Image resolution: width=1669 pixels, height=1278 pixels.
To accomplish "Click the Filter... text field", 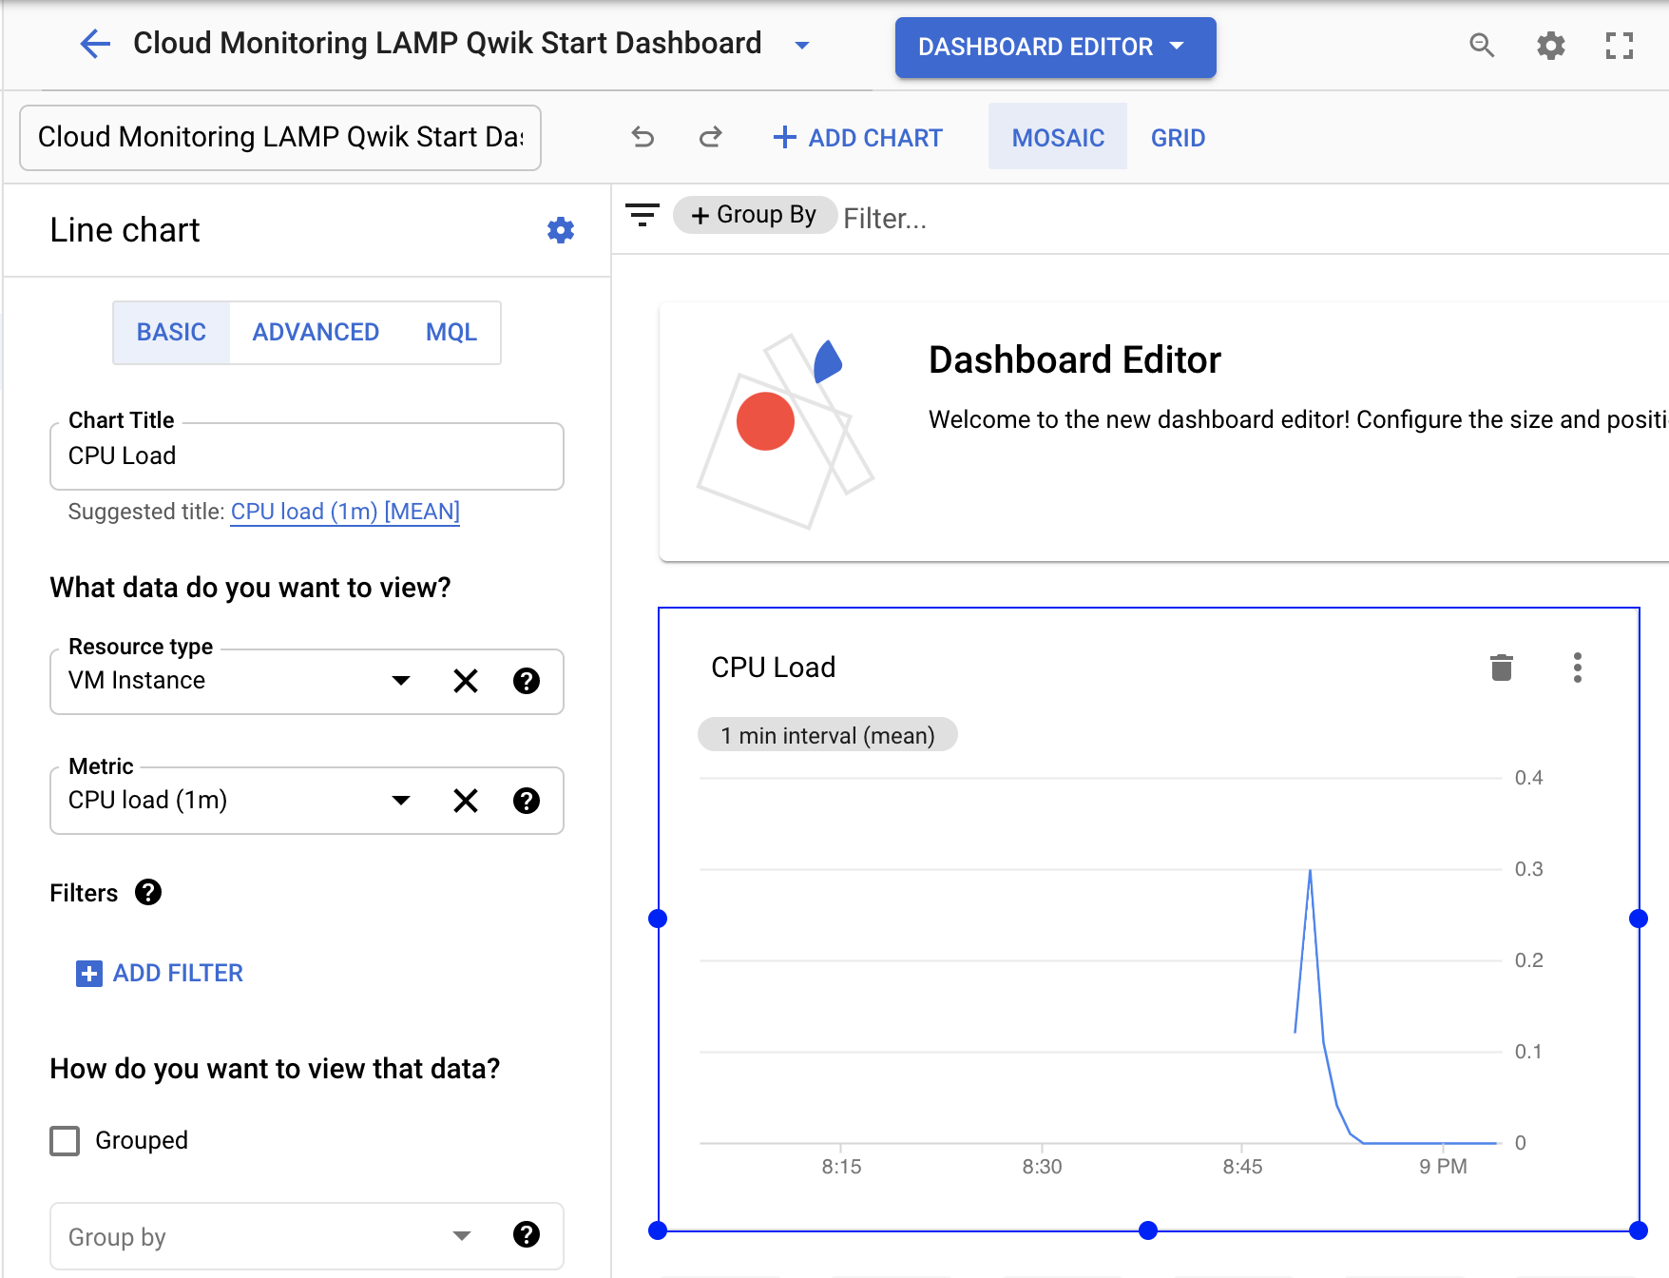I will tap(885, 219).
